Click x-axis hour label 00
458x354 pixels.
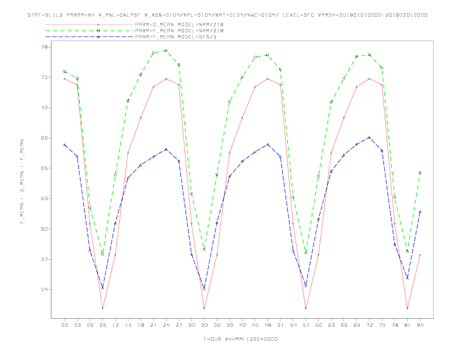pyautogui.click(x=65, y=325)
